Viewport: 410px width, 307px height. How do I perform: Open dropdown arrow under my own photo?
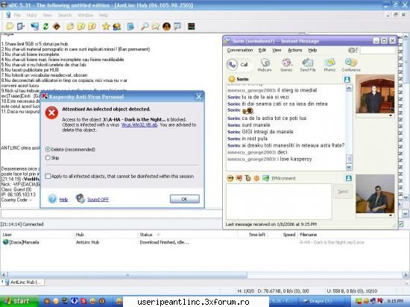pos(391,215)
